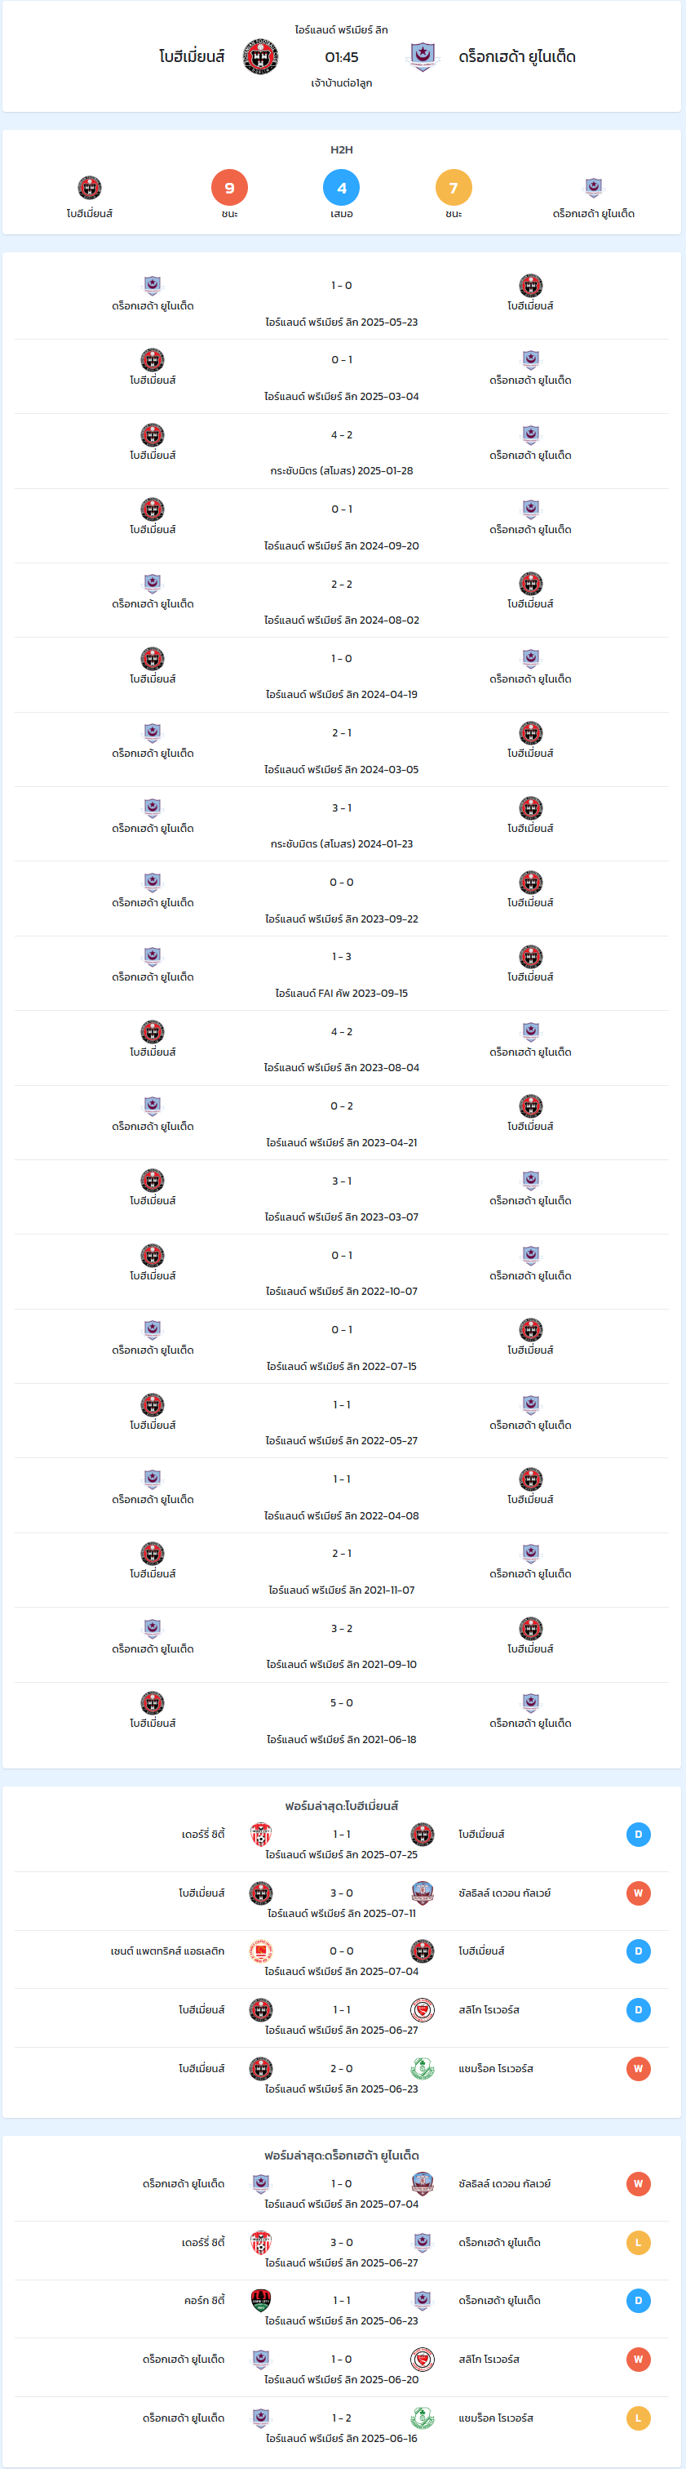Click the Derry City crest in the 2025-07-25 match
This screenshot has height=2469, width=686.
click(260, 1835)
